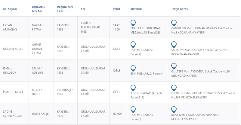241x125 pixels.
Task: Select the Mezarlık column header
Action: tap(136, 9)
